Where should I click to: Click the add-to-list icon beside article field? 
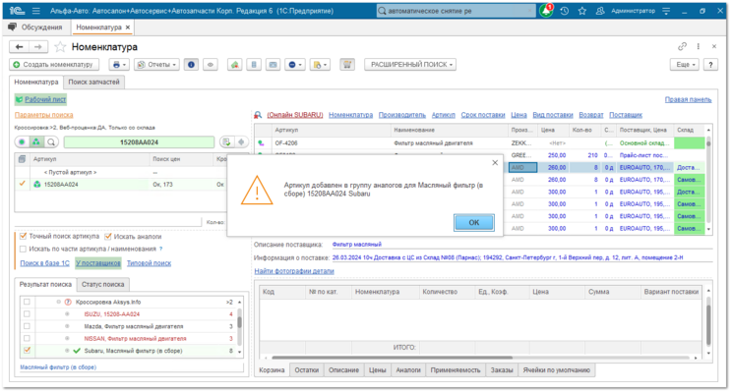(x=226, y=142)
